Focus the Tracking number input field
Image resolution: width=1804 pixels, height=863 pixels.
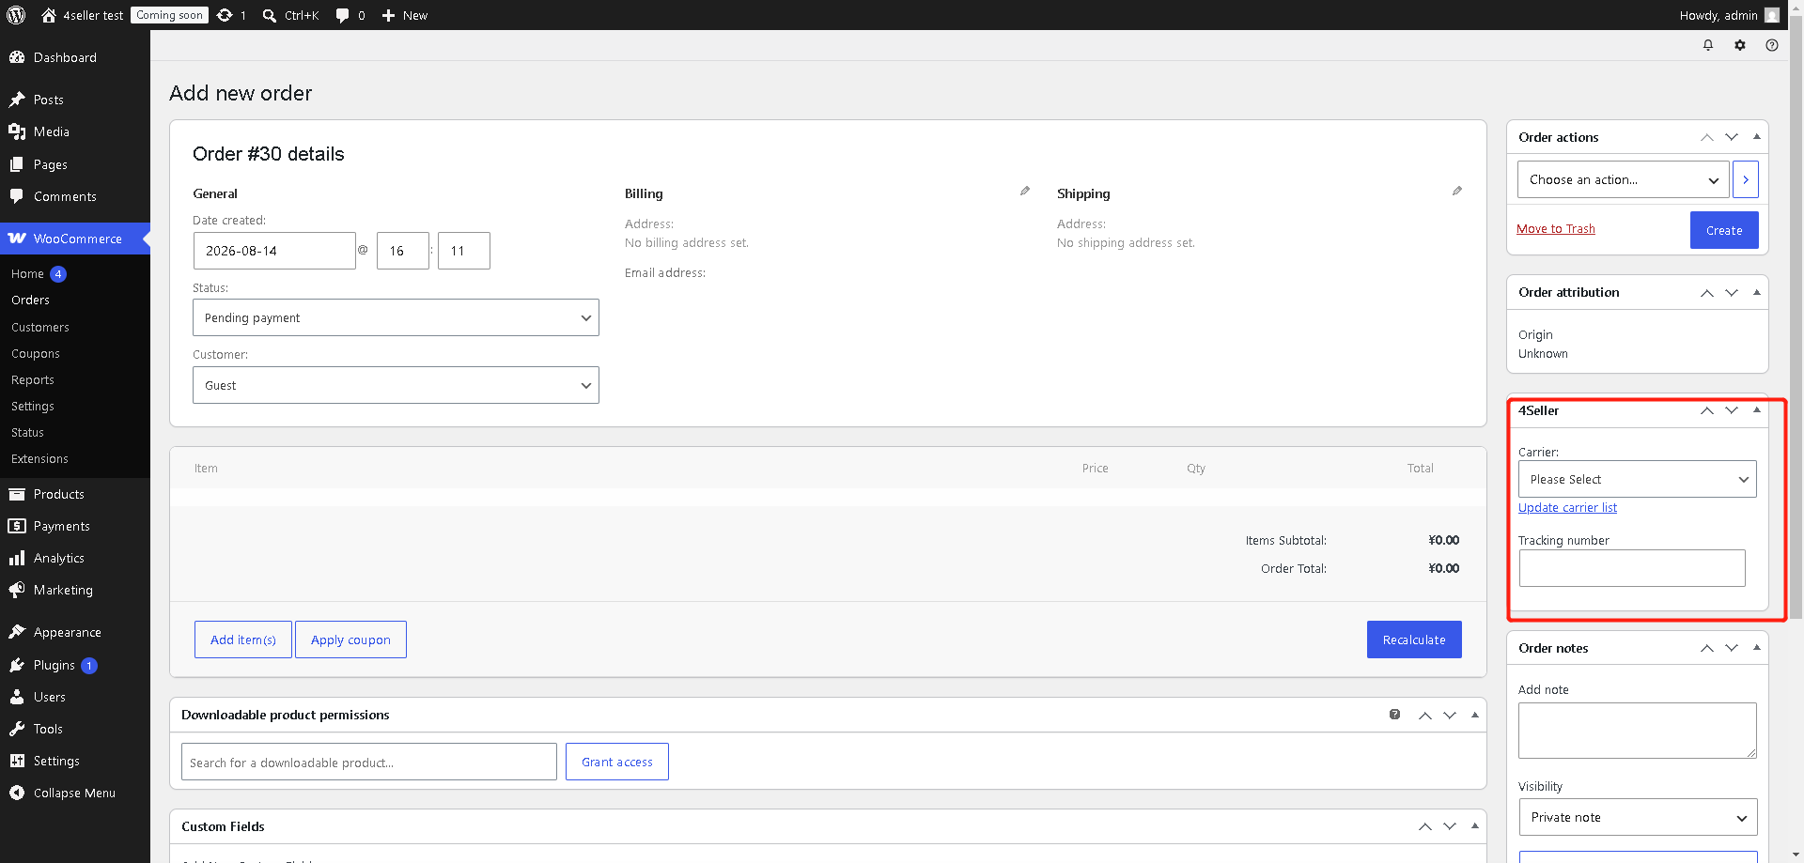(1632, 568)
